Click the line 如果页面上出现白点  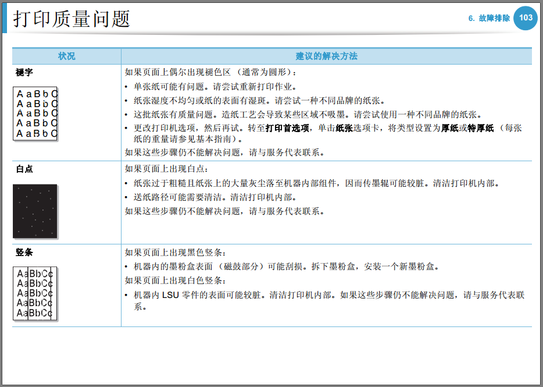pyautogui.click(x=167, y=169)
